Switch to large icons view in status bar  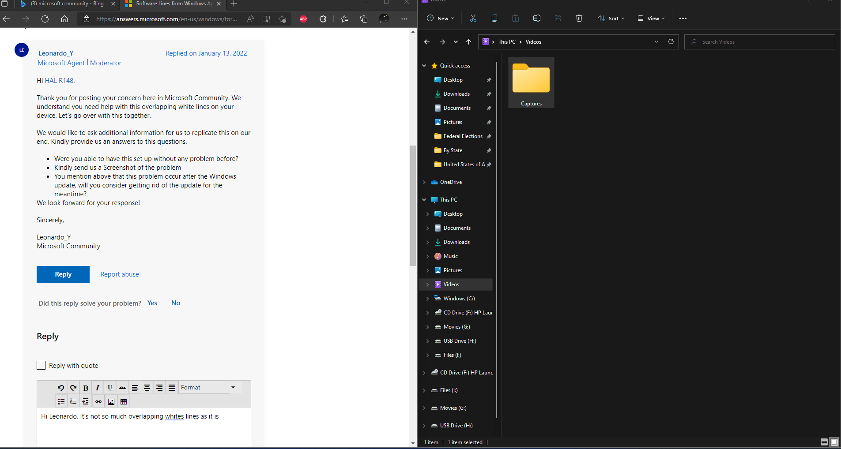[834, 442]
